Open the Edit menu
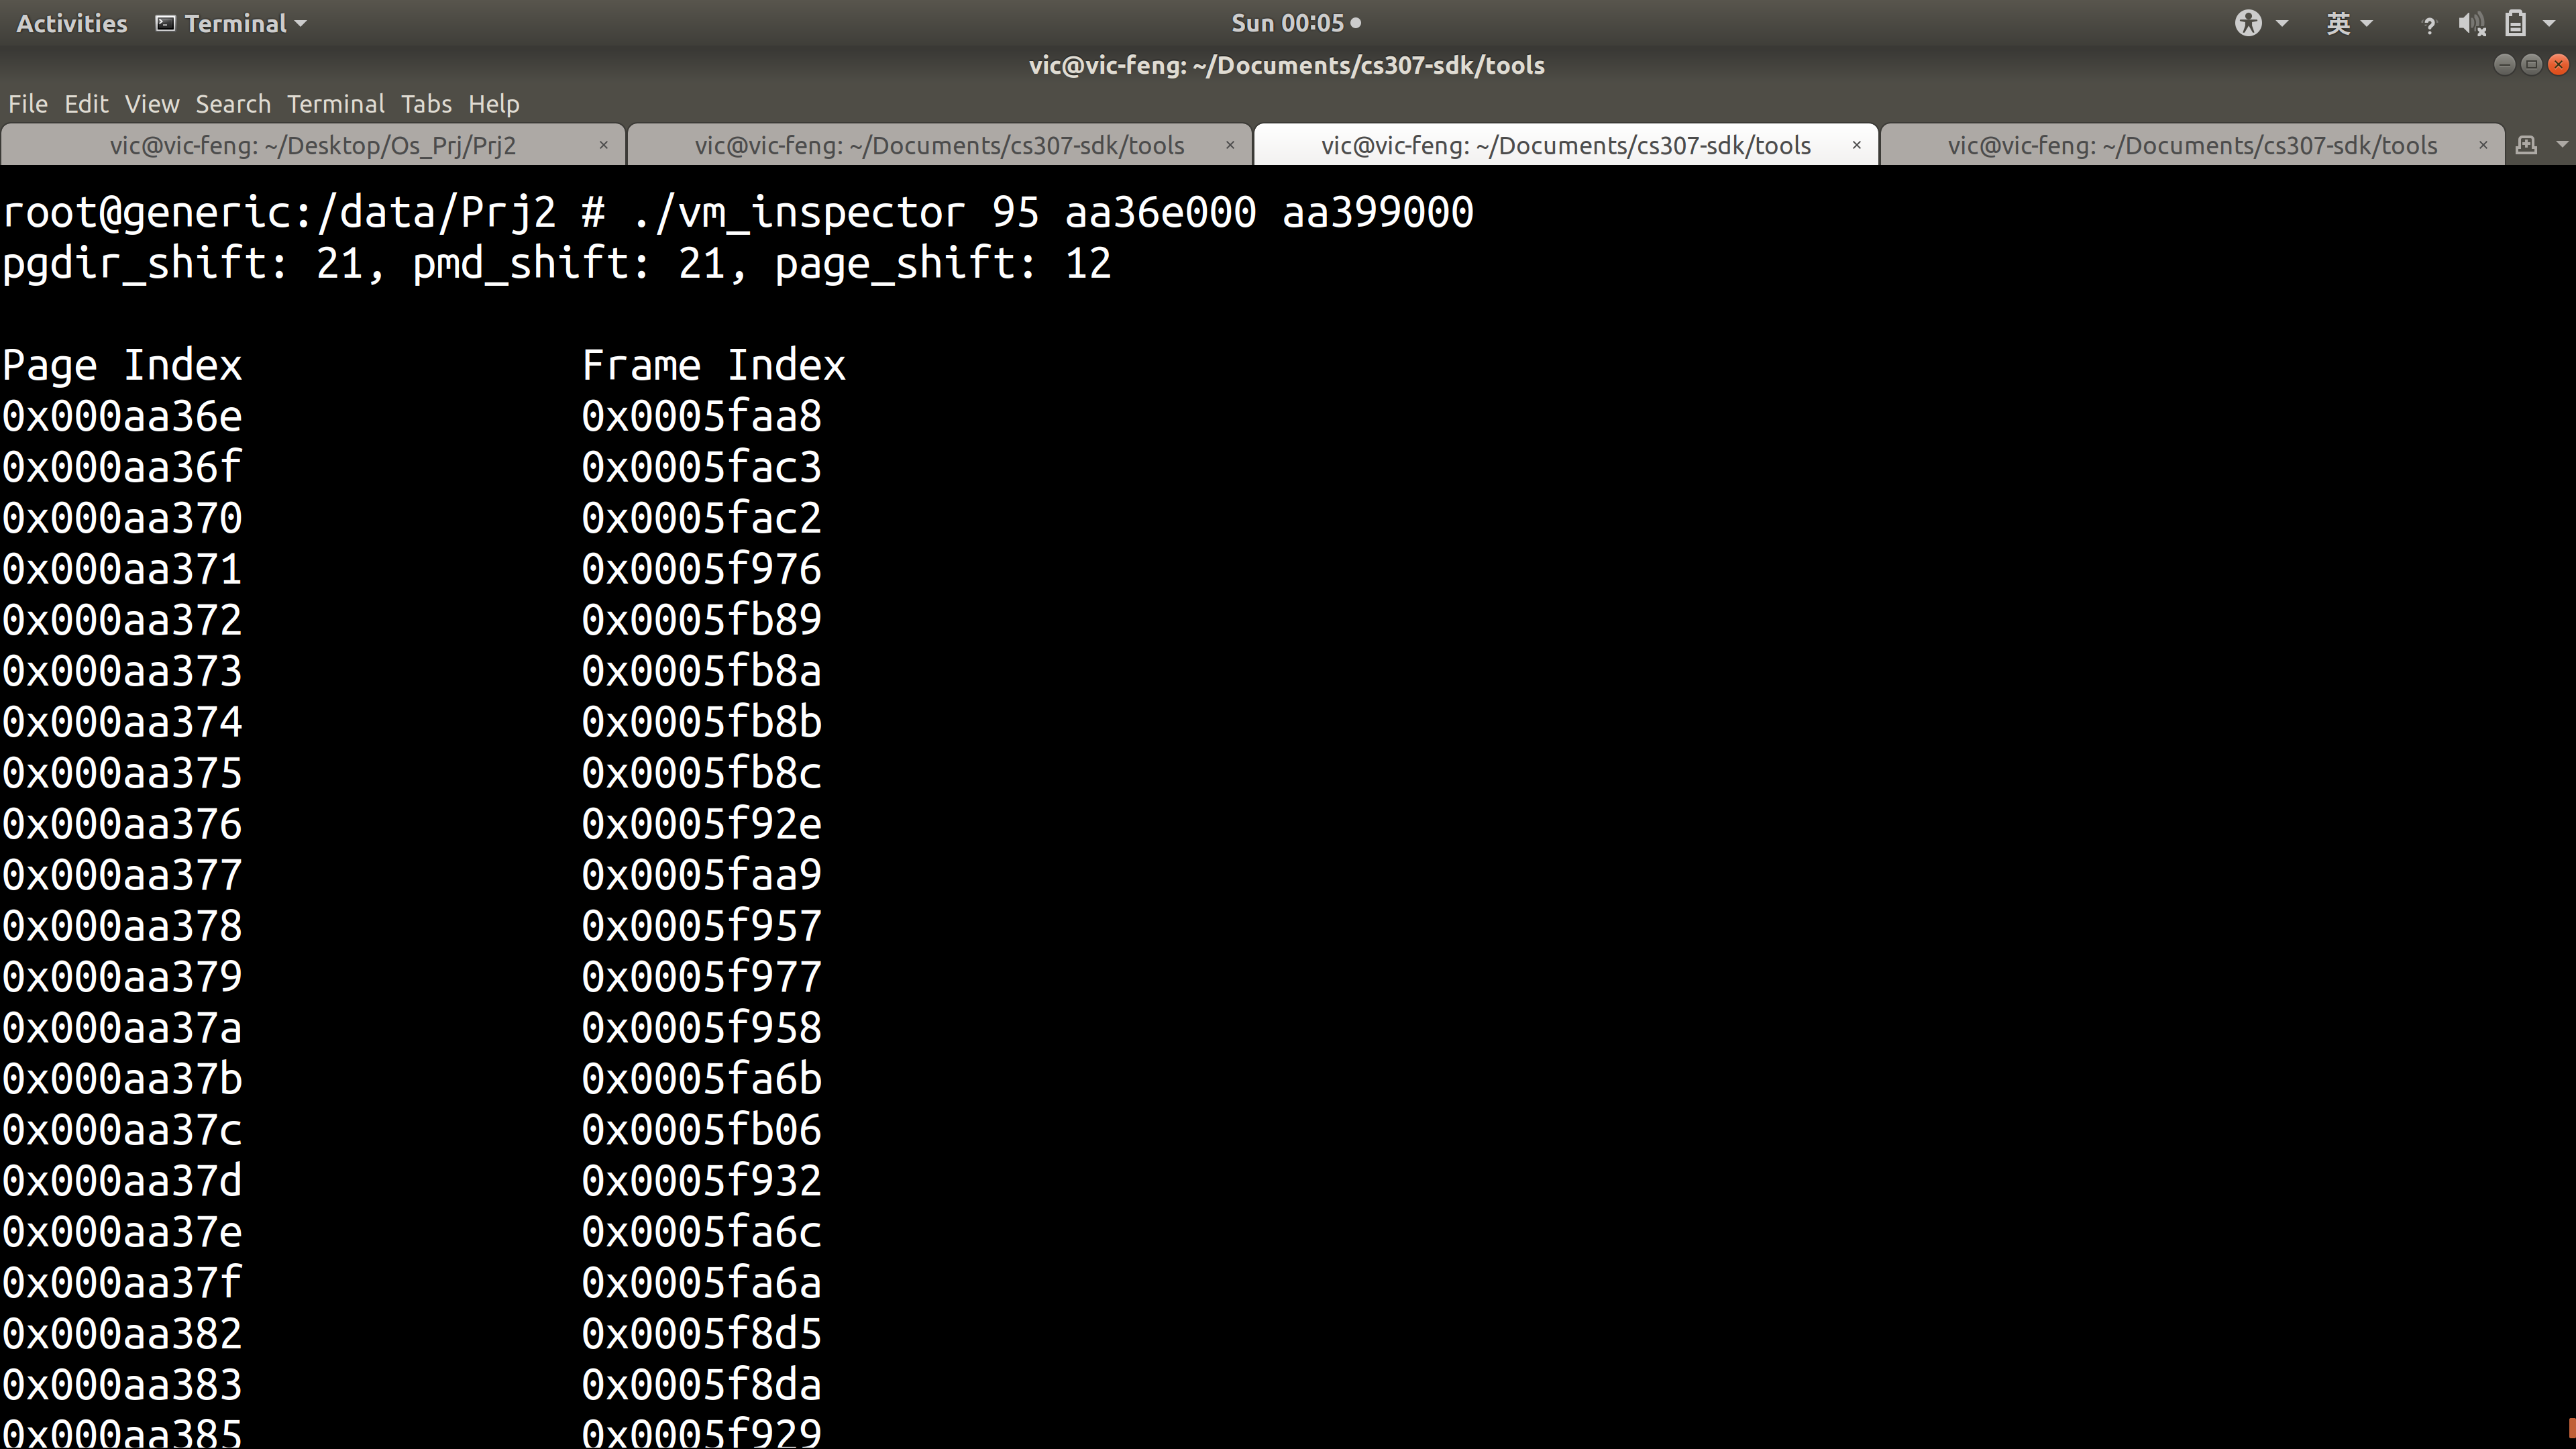The height and width of the screenshot is (1449, 2576). tap(86, 104)
